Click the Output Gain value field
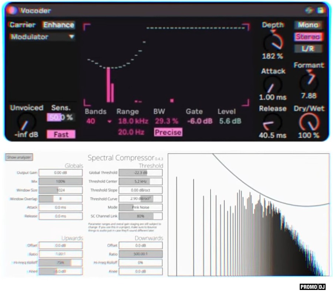 point(61,173)
